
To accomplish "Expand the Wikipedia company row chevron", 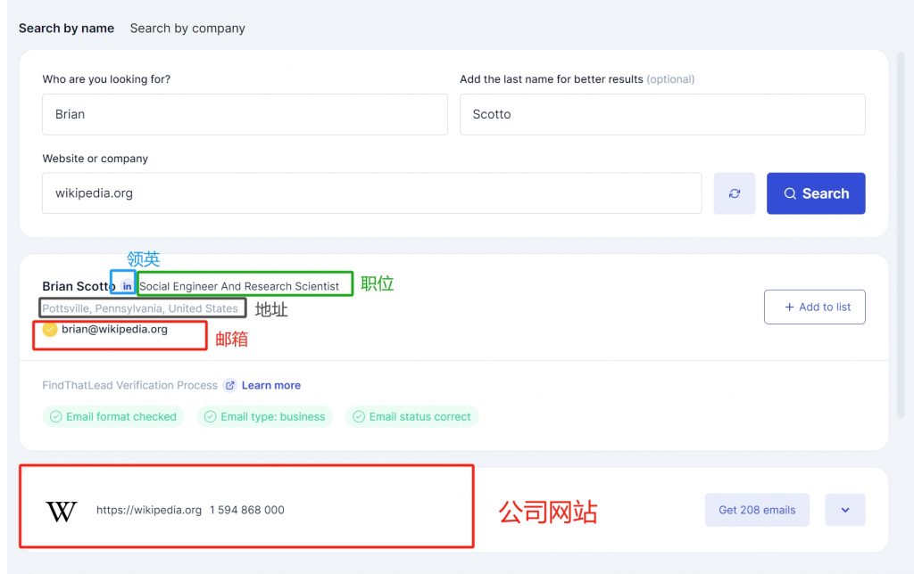I will coord(845,510).
